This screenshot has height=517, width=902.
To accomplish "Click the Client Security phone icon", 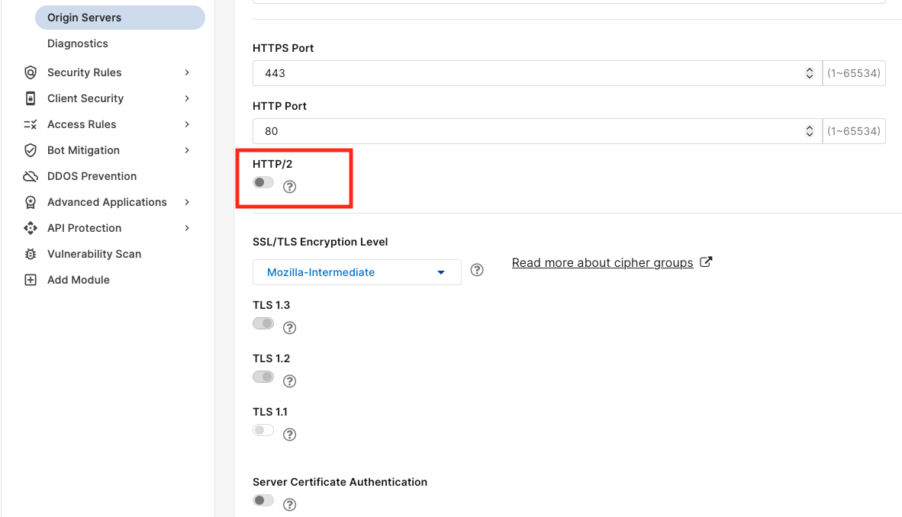I will [x=31, y=98].
